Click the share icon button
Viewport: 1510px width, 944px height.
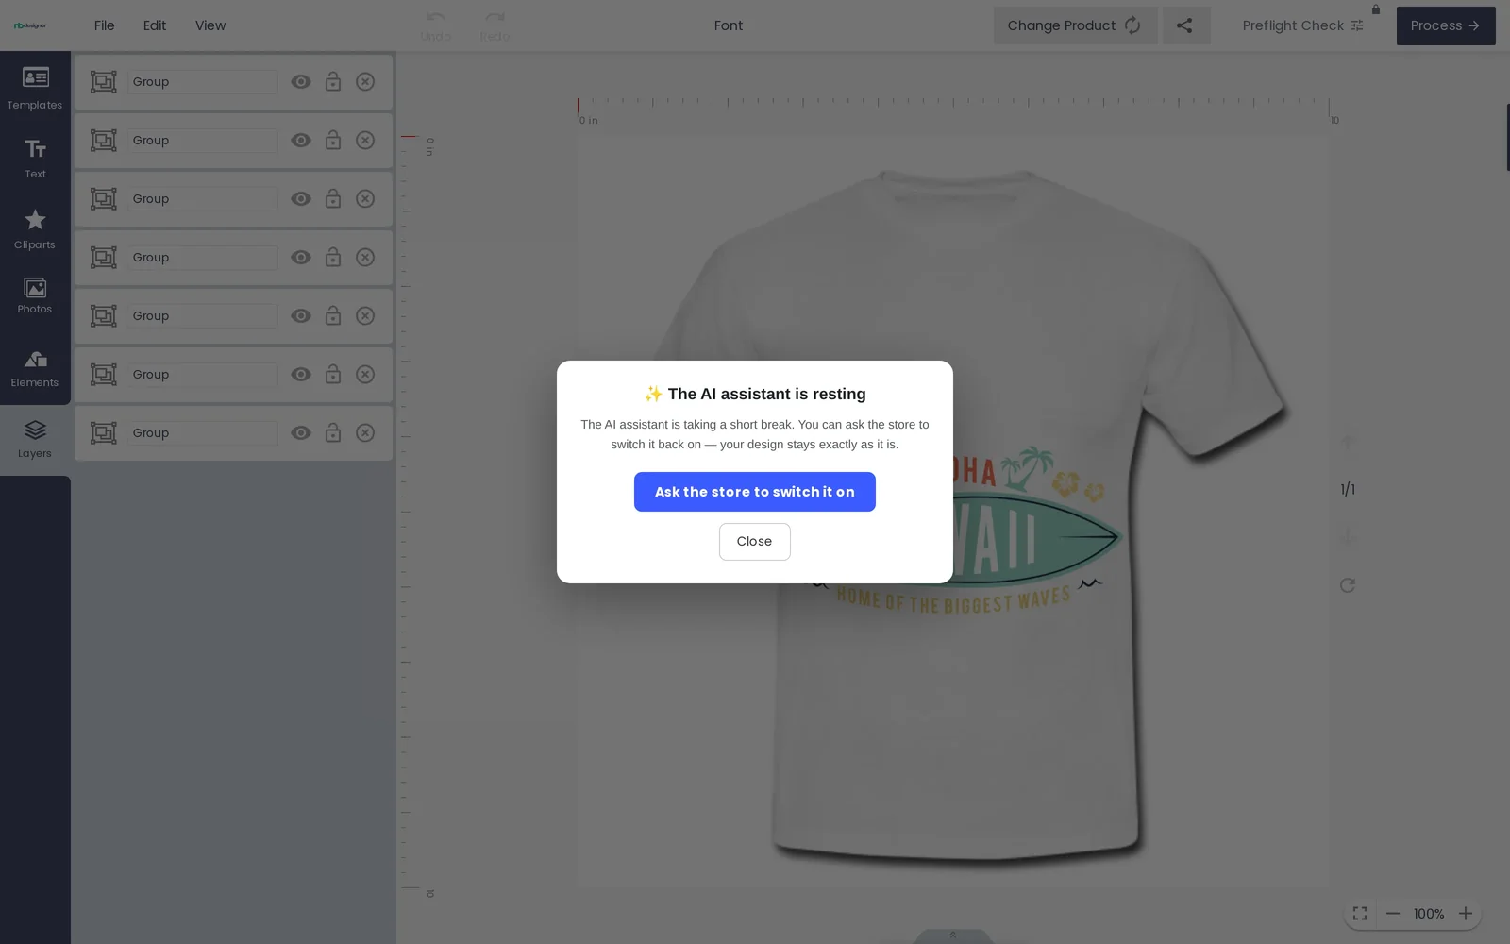point(1185,25)
